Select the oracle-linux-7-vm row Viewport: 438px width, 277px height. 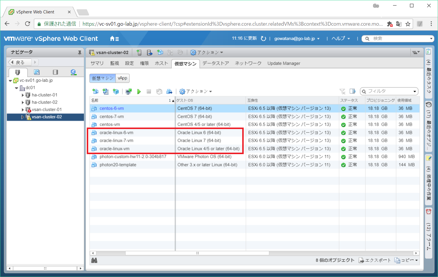tap(254, 140)
